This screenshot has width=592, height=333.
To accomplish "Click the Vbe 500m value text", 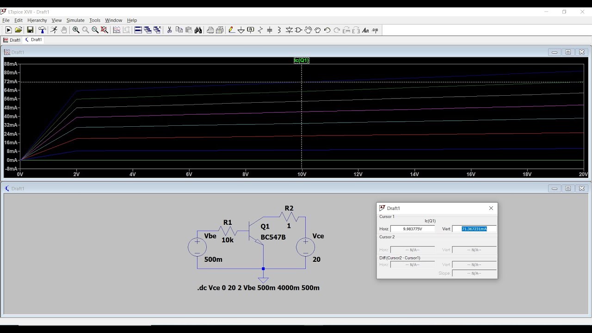I will [213, 259].
